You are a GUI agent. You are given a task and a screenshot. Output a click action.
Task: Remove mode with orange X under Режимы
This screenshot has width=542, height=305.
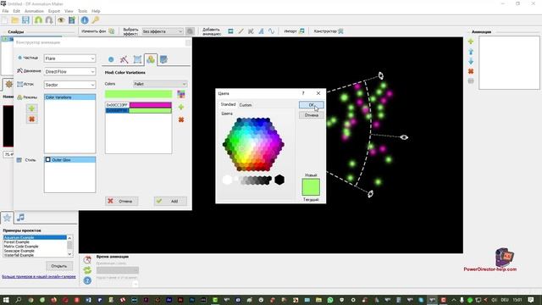coord(32,119)
